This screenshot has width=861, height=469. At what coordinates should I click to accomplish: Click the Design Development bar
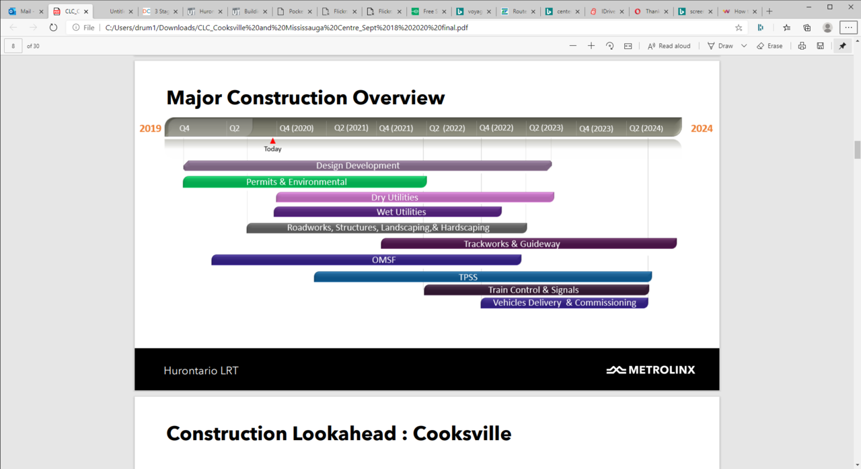tap(367, 166)
